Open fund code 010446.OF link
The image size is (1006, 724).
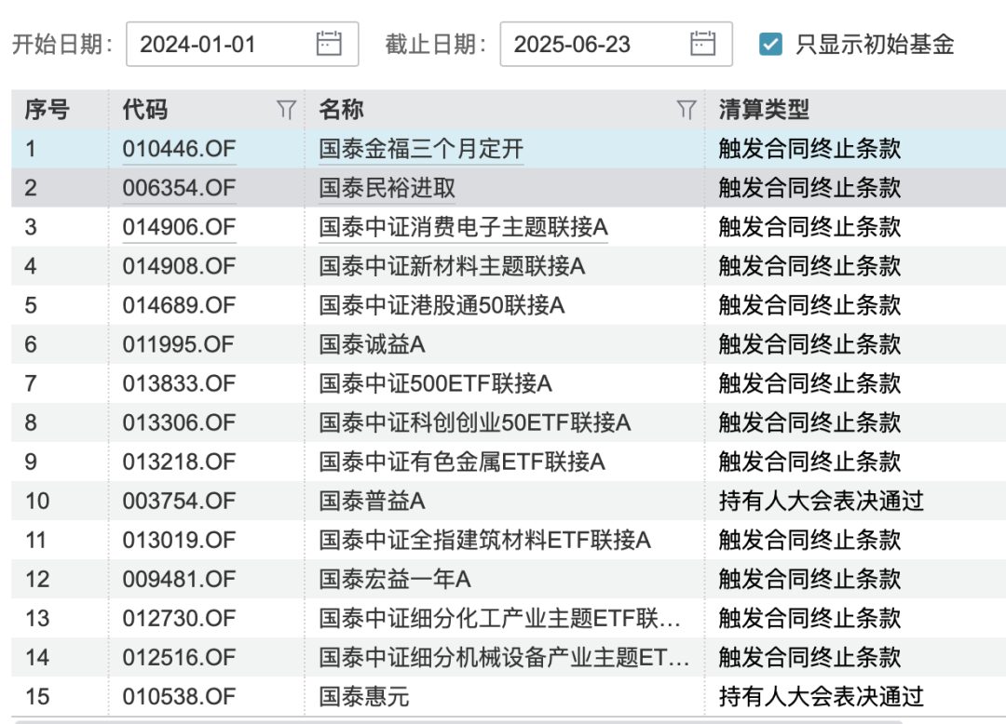[179, 149]
